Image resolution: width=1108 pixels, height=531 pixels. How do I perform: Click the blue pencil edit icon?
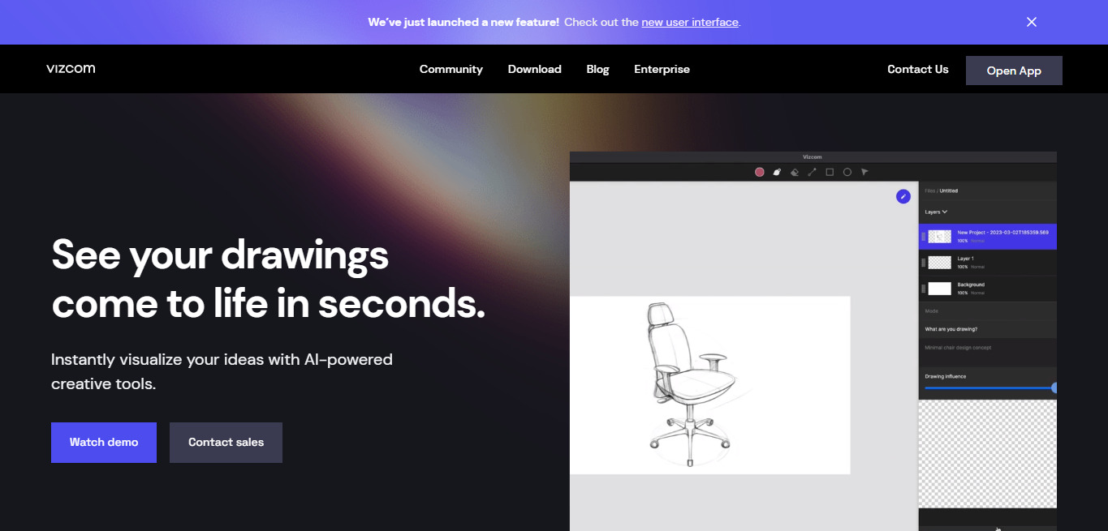pos(903,196)
